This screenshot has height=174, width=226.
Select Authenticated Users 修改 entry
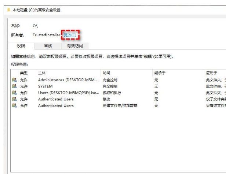[56, 99]
